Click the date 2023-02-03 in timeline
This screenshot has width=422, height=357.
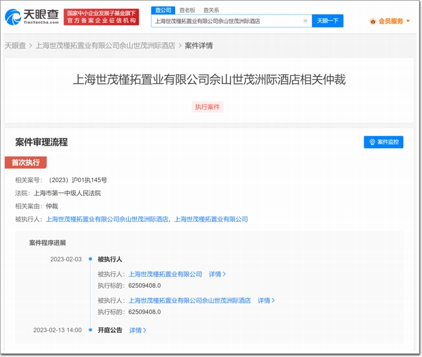(x=66, y=259)
